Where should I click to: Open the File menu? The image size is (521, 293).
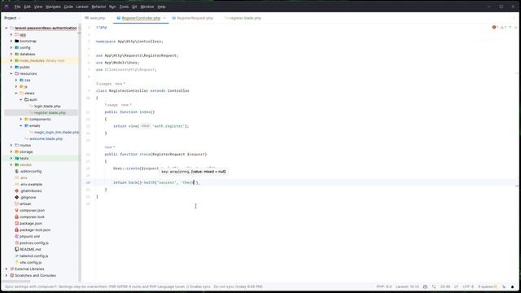[17, 7]
